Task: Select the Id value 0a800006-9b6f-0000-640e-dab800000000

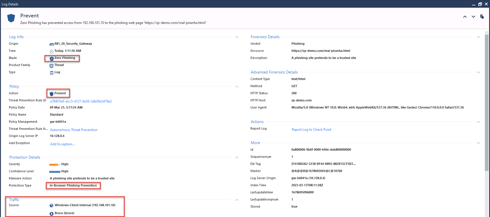Action: (321, 150)
